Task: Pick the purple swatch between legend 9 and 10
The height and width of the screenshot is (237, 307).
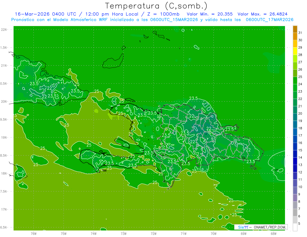Action: (x=295, y=190)
